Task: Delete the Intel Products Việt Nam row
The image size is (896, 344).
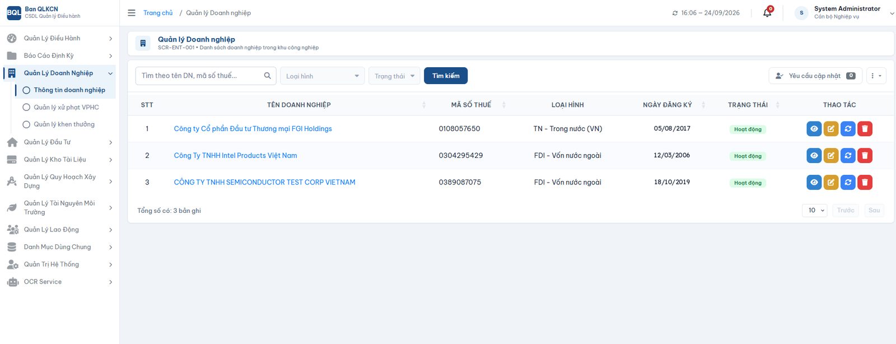Action: click(865, 156)
